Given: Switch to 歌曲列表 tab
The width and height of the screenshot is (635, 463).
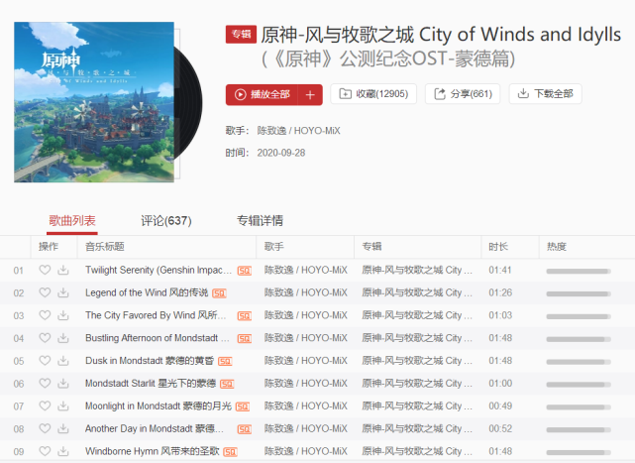Looking at the screenshot, I should tap(72, 221).
